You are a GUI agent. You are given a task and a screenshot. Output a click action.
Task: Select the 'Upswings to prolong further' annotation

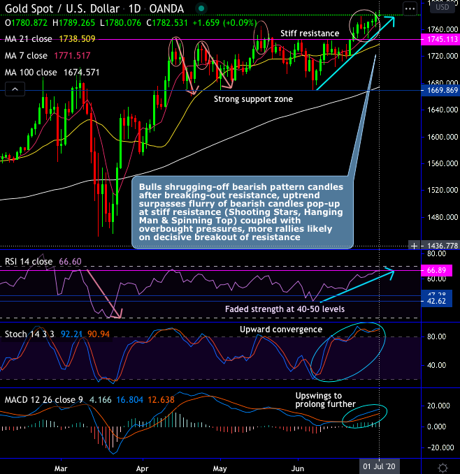325,399
